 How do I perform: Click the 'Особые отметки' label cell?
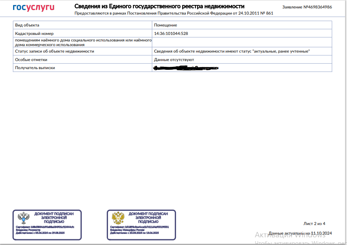pyautogui.click(x=83, y=60)
